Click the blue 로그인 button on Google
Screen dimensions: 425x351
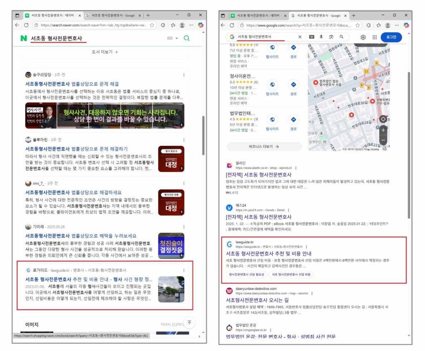coord(391,37)
